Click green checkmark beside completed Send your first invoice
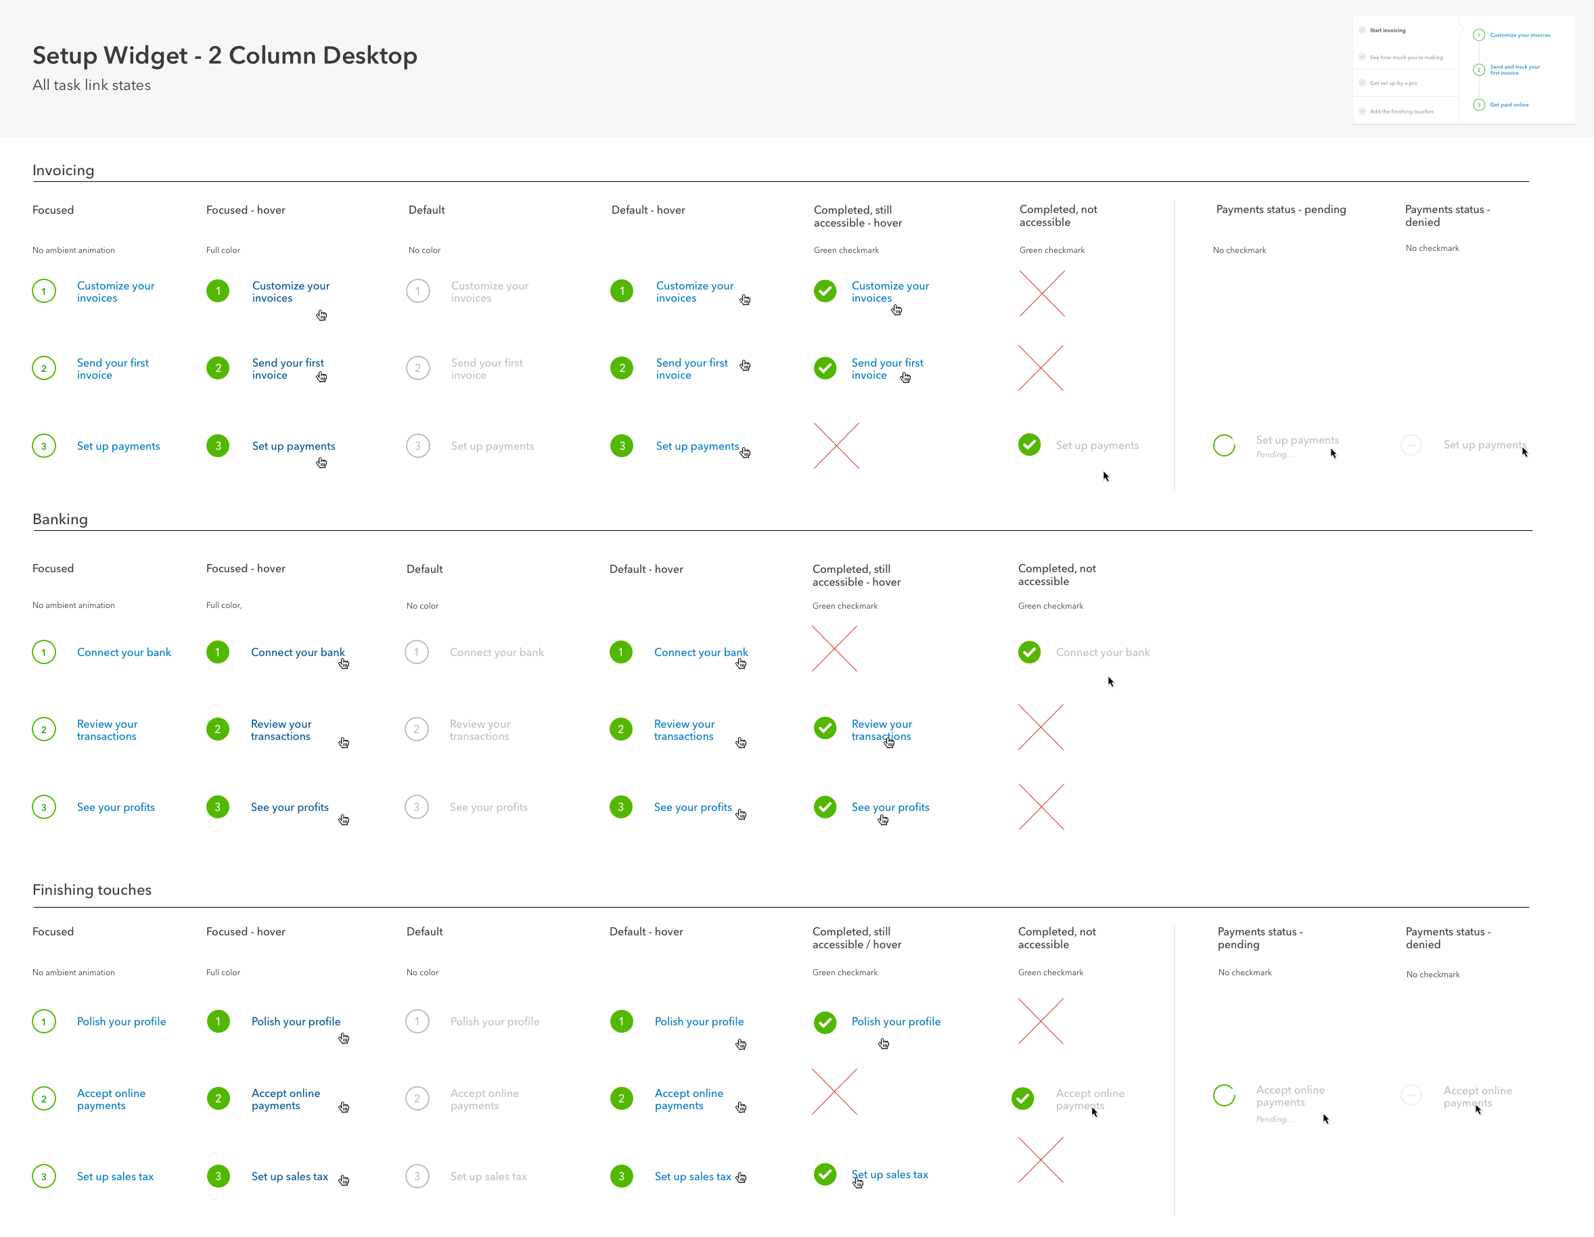 (x=825, y=368)
